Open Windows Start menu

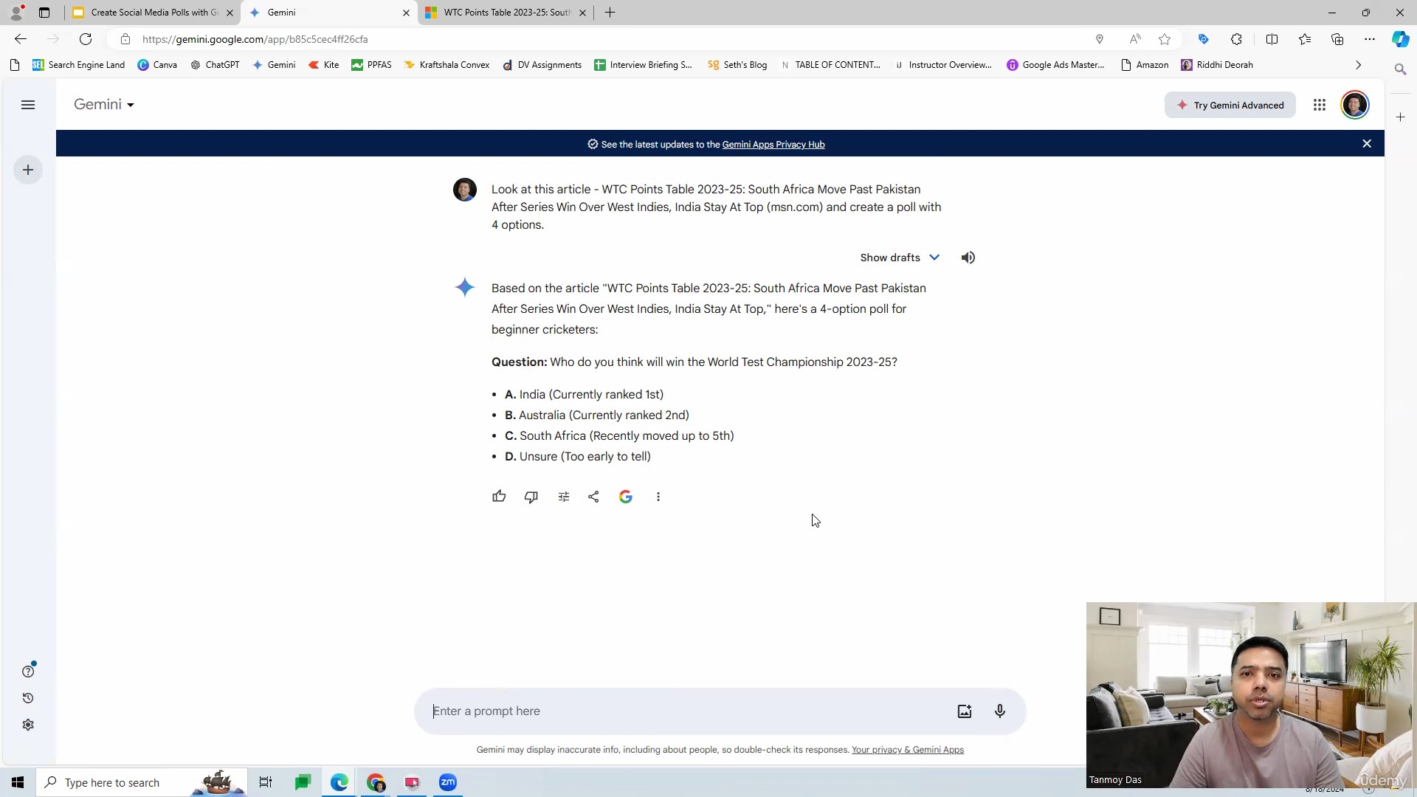[18, 782]
